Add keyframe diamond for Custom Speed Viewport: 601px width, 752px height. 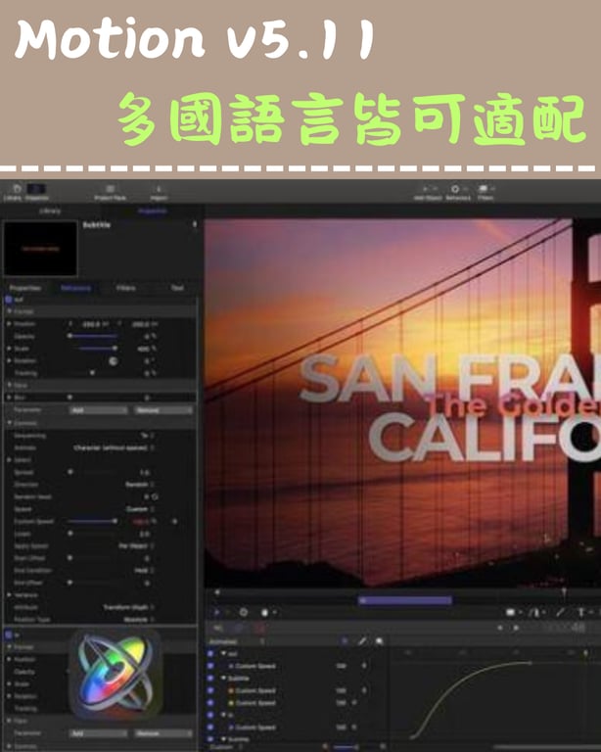(175, 521)
